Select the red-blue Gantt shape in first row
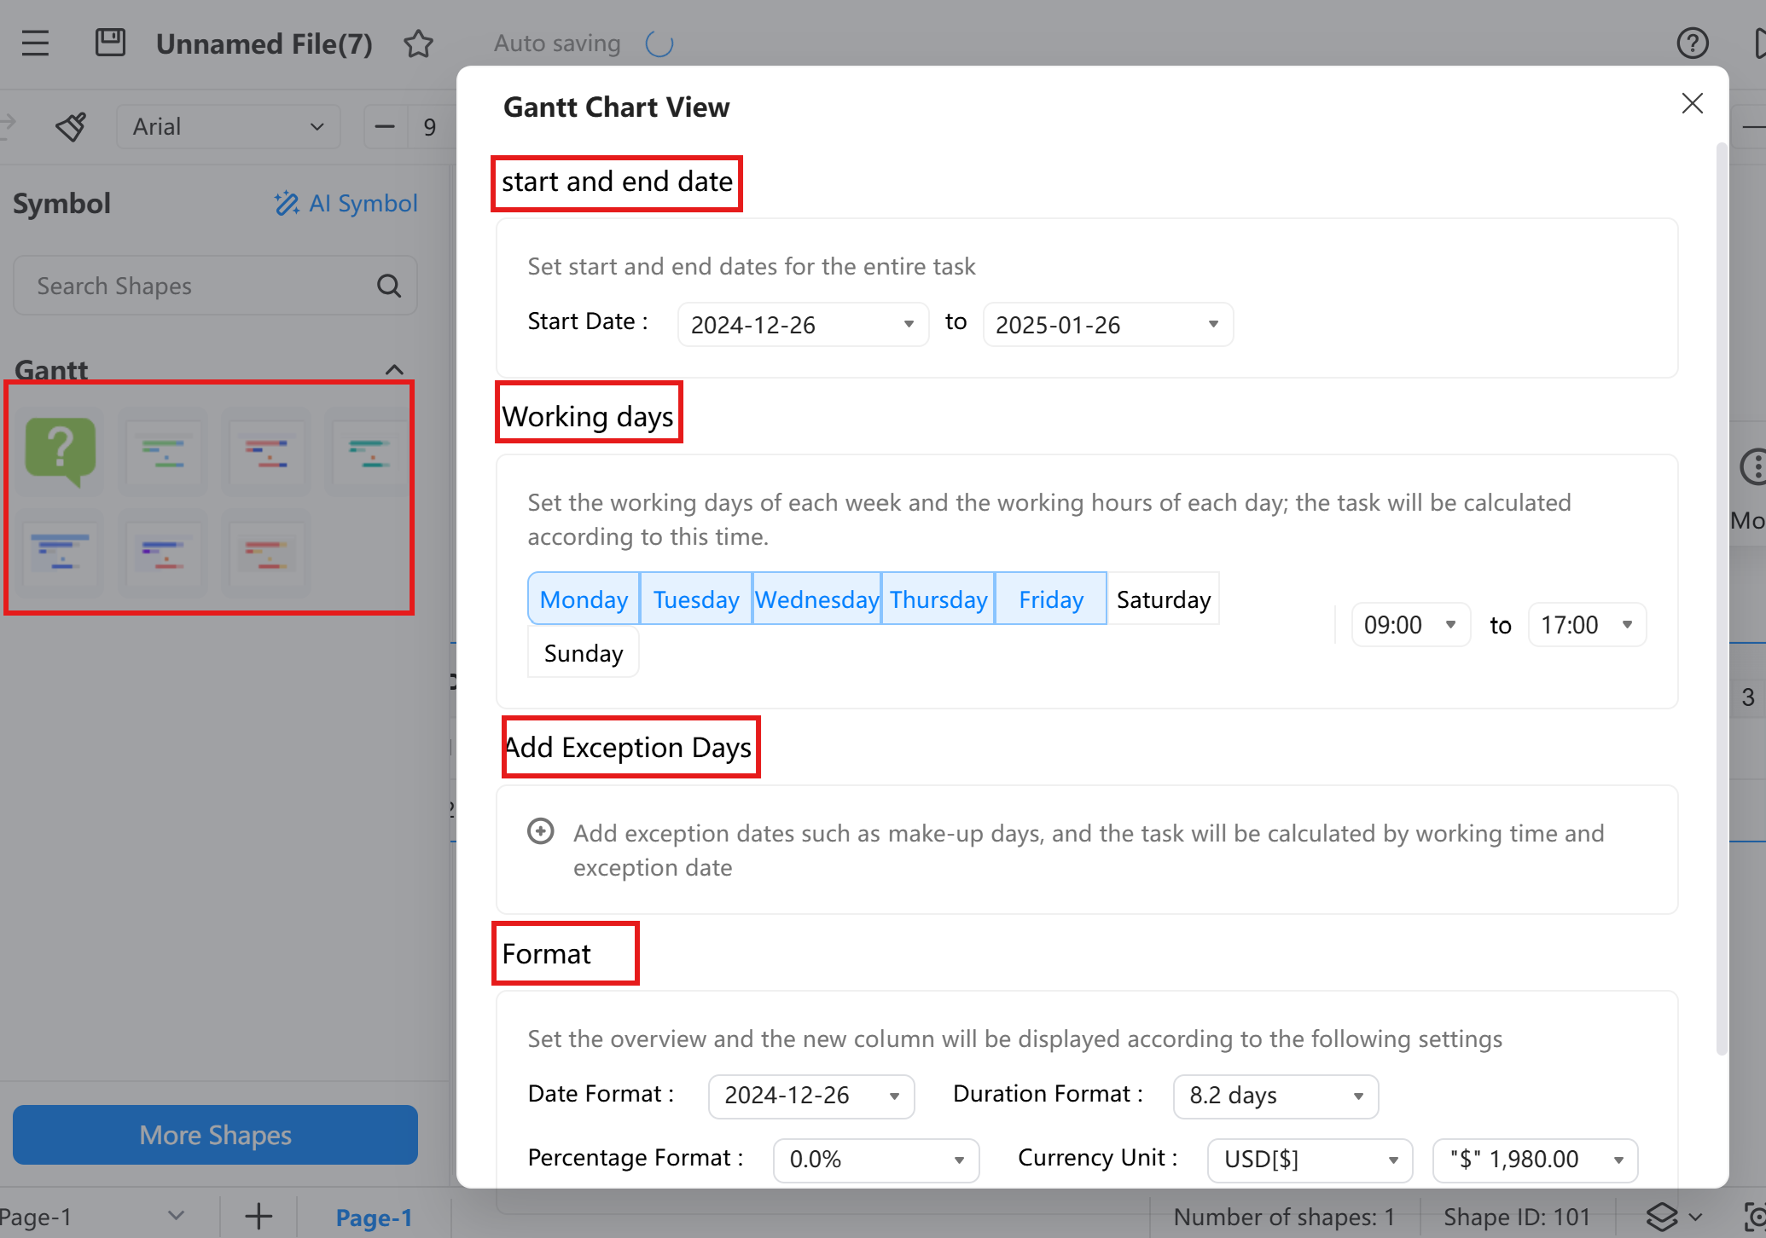Viewport: 1766px width, 1238px height. pos(266,452)
